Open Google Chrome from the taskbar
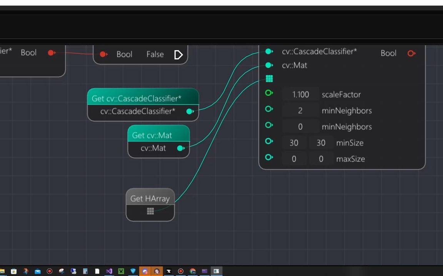The width and height of the screenshot is (443, 276). (x=193, y=271)
